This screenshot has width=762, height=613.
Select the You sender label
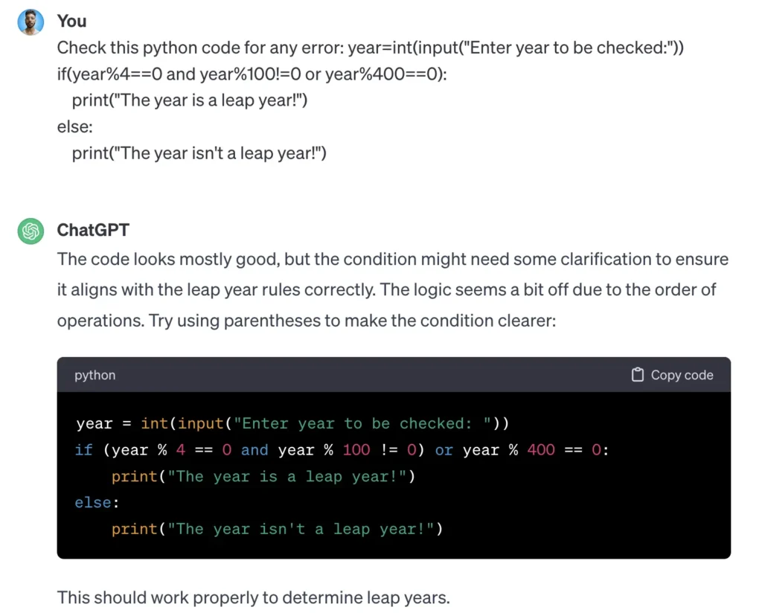71,22
